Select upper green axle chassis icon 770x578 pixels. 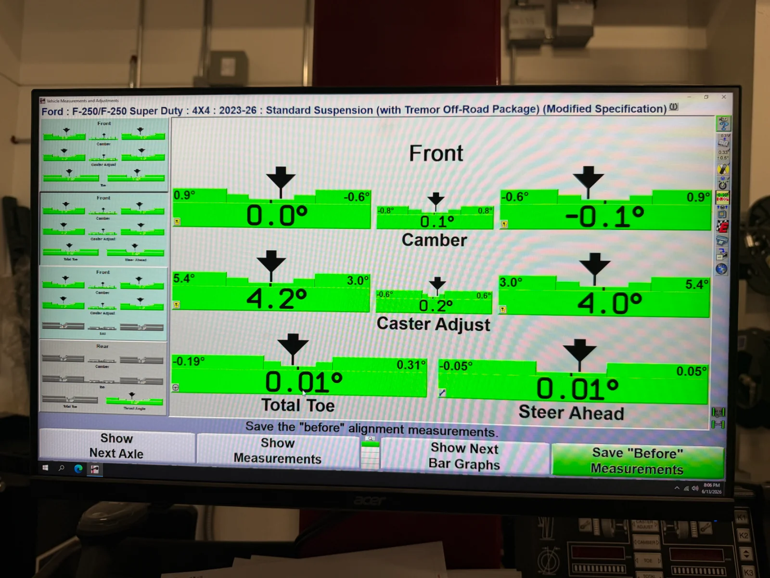[x=718, y=412]
